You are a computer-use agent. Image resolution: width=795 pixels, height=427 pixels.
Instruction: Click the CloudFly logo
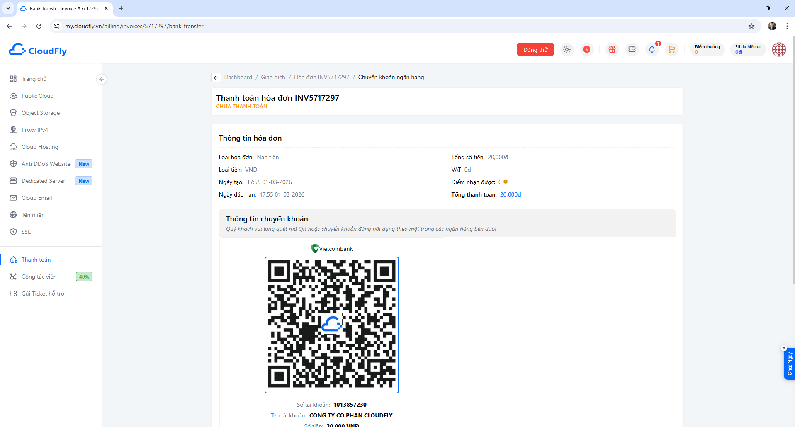[x=38, y=50]
